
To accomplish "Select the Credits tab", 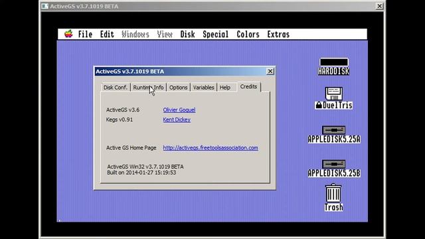I will coord(248,87).
